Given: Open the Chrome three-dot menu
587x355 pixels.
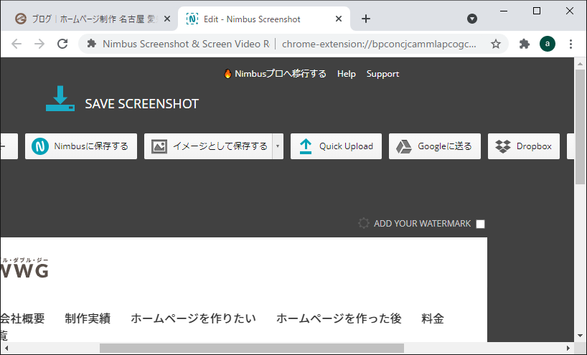Looking at the screenshot, I should (x=570, y=44).
